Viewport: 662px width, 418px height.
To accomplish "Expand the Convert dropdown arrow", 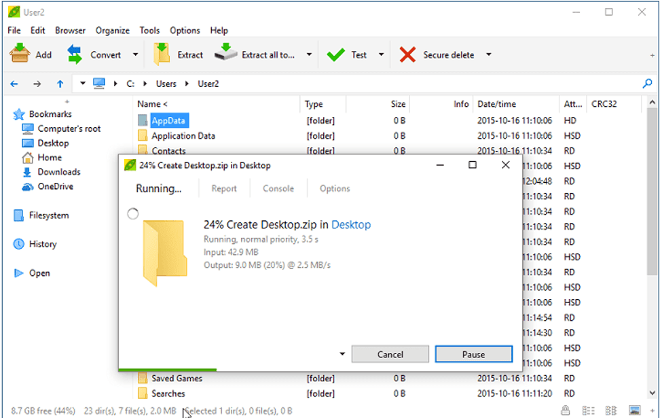I will pos(135,55).
